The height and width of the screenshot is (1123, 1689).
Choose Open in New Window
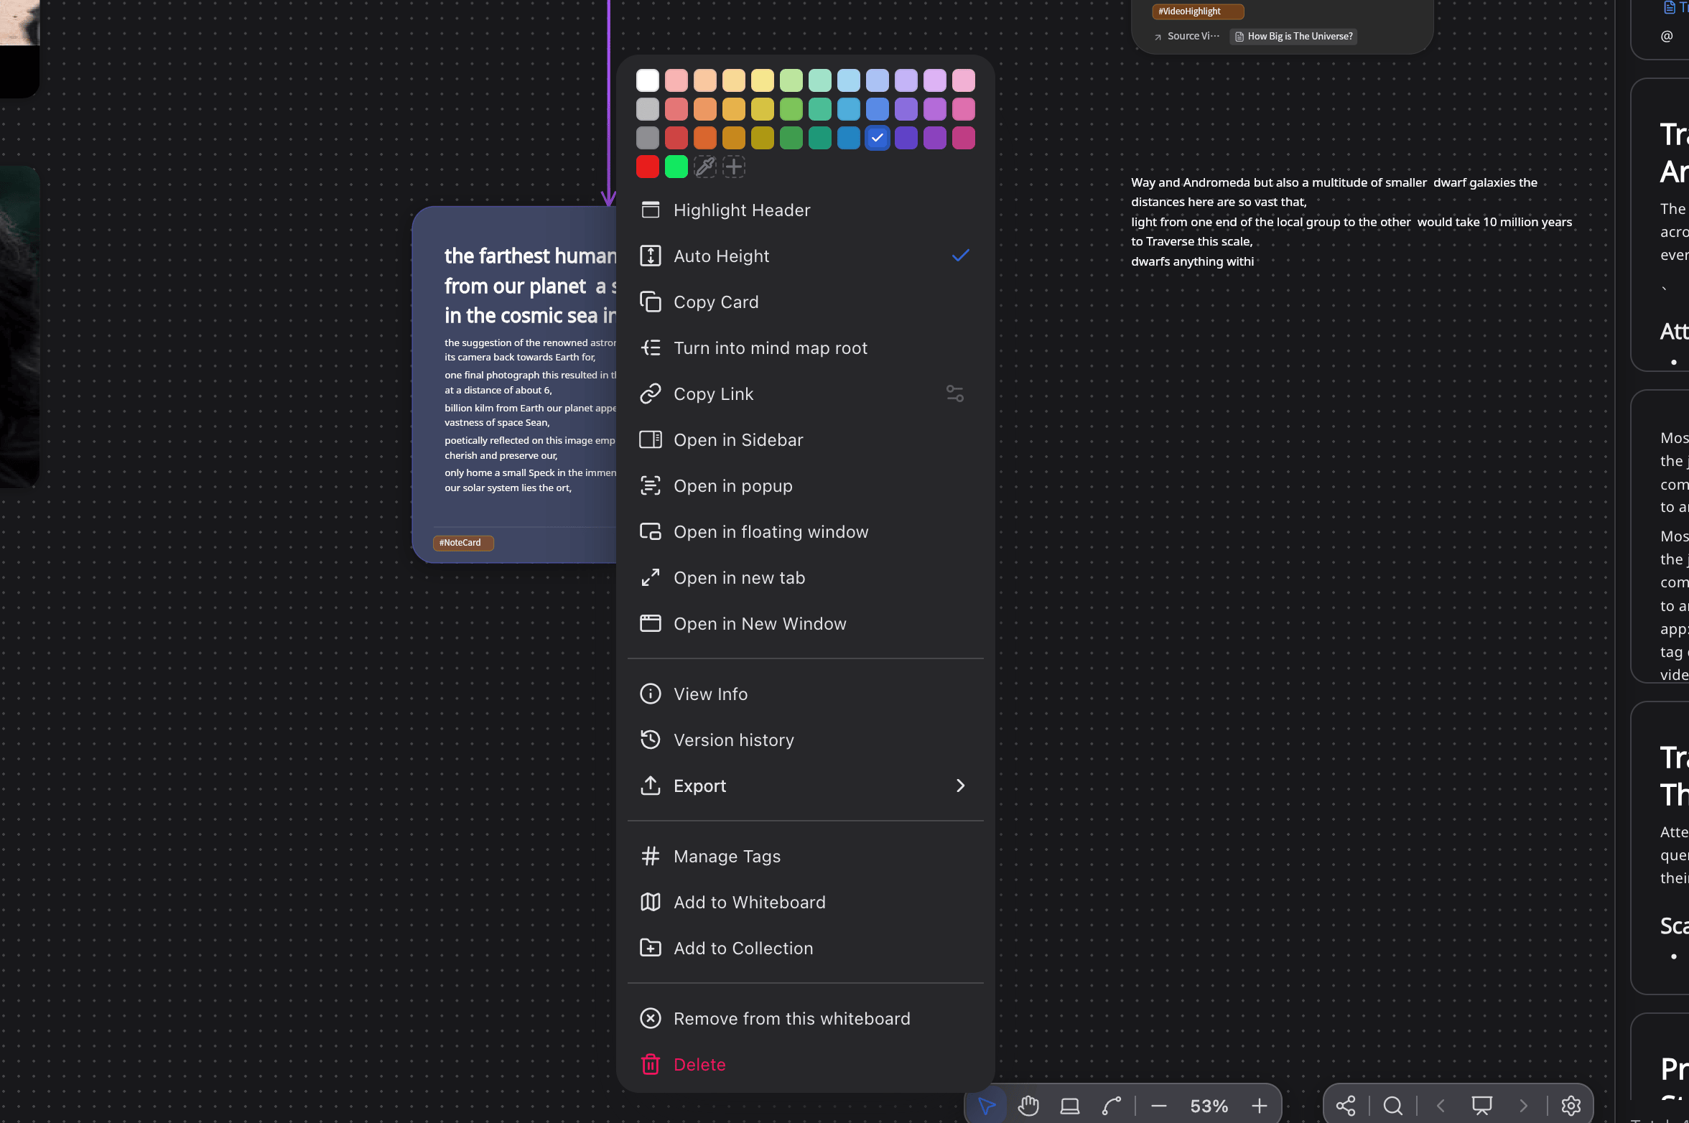pyautogui.click(x=806, y=623)
